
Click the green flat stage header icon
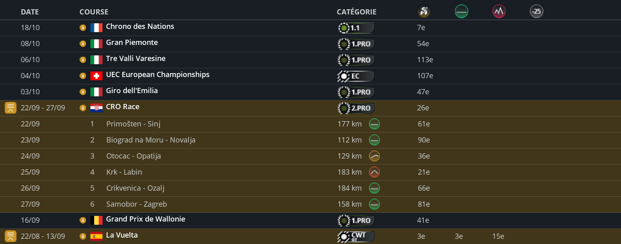pyautogui.click(x=461, y=12)
